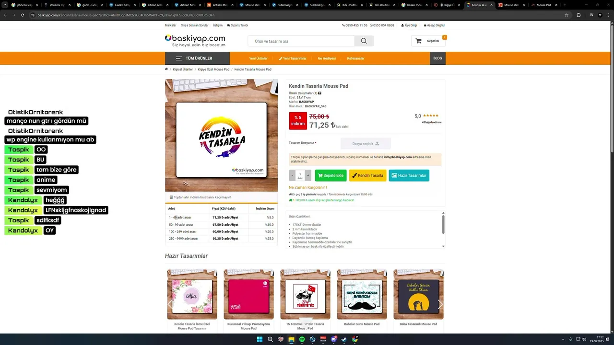614x345 pixels.
Task: Open Chrome from the taskbar
Action: tap(354, 339)
